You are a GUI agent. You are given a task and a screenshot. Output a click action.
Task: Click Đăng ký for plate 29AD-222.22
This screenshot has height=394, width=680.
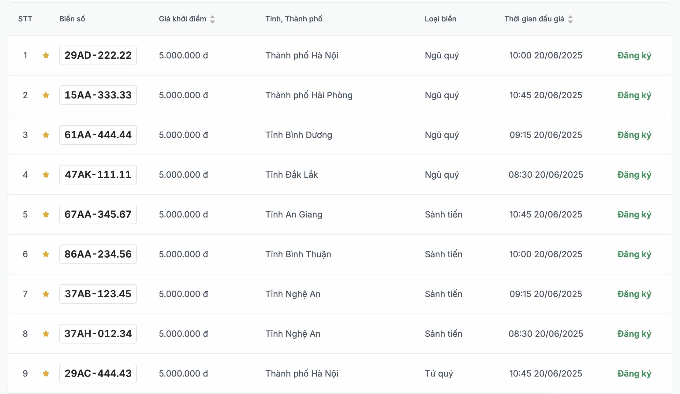tap(634, 55)
